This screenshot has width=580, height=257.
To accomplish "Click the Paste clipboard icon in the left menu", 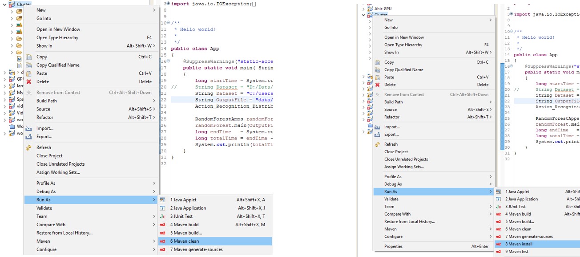I will coord(29,73).
